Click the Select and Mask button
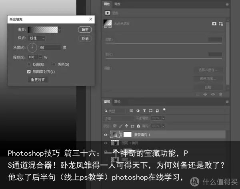The width and height of the screenshot is (240, 189). [208, 70]
